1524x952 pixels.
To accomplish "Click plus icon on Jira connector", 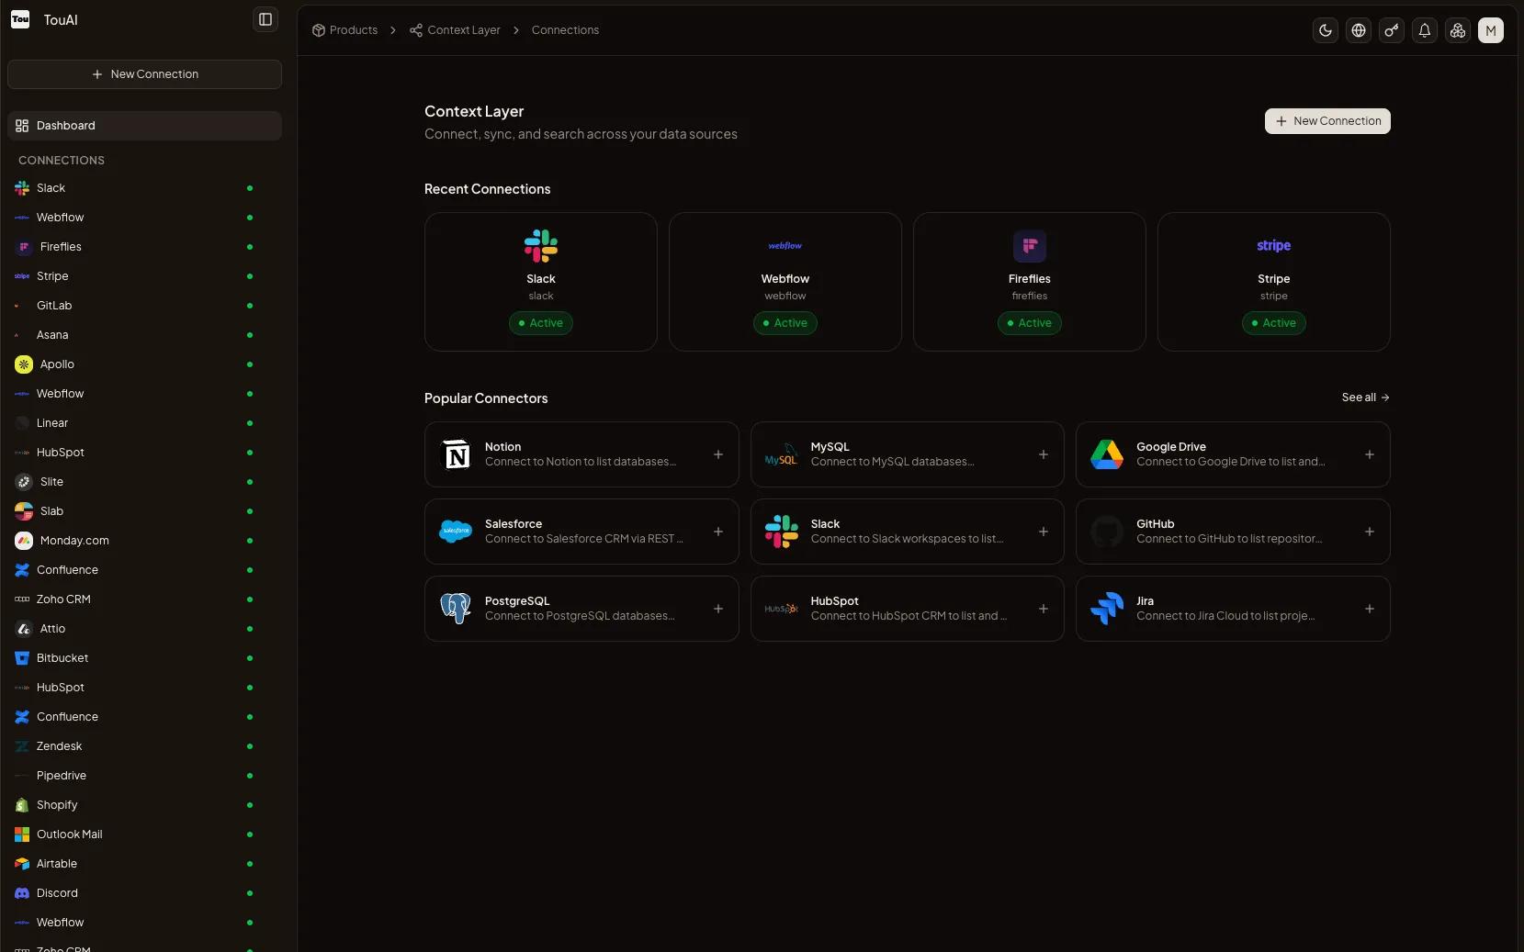I will pyautogui.click(x=1369, y=609).
